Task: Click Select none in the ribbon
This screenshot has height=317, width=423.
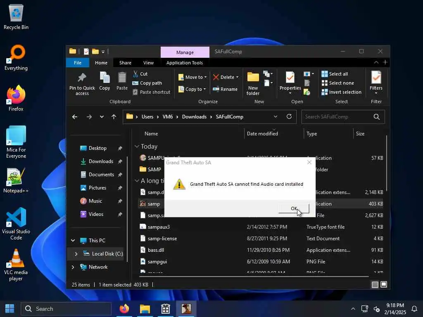Action: pos(338,83)
